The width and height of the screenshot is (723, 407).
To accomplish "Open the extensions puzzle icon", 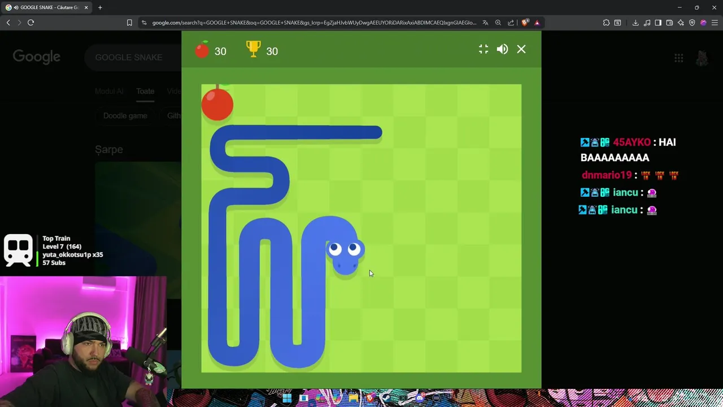I will click(x=606, y=23).
